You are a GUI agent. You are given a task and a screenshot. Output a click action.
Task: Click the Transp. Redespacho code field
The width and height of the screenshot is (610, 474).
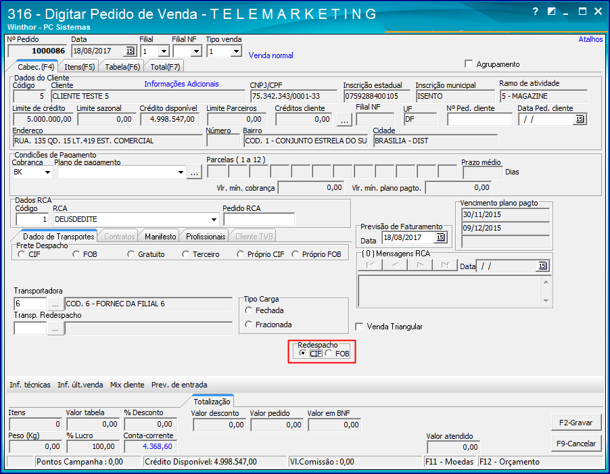click(30, 329)
